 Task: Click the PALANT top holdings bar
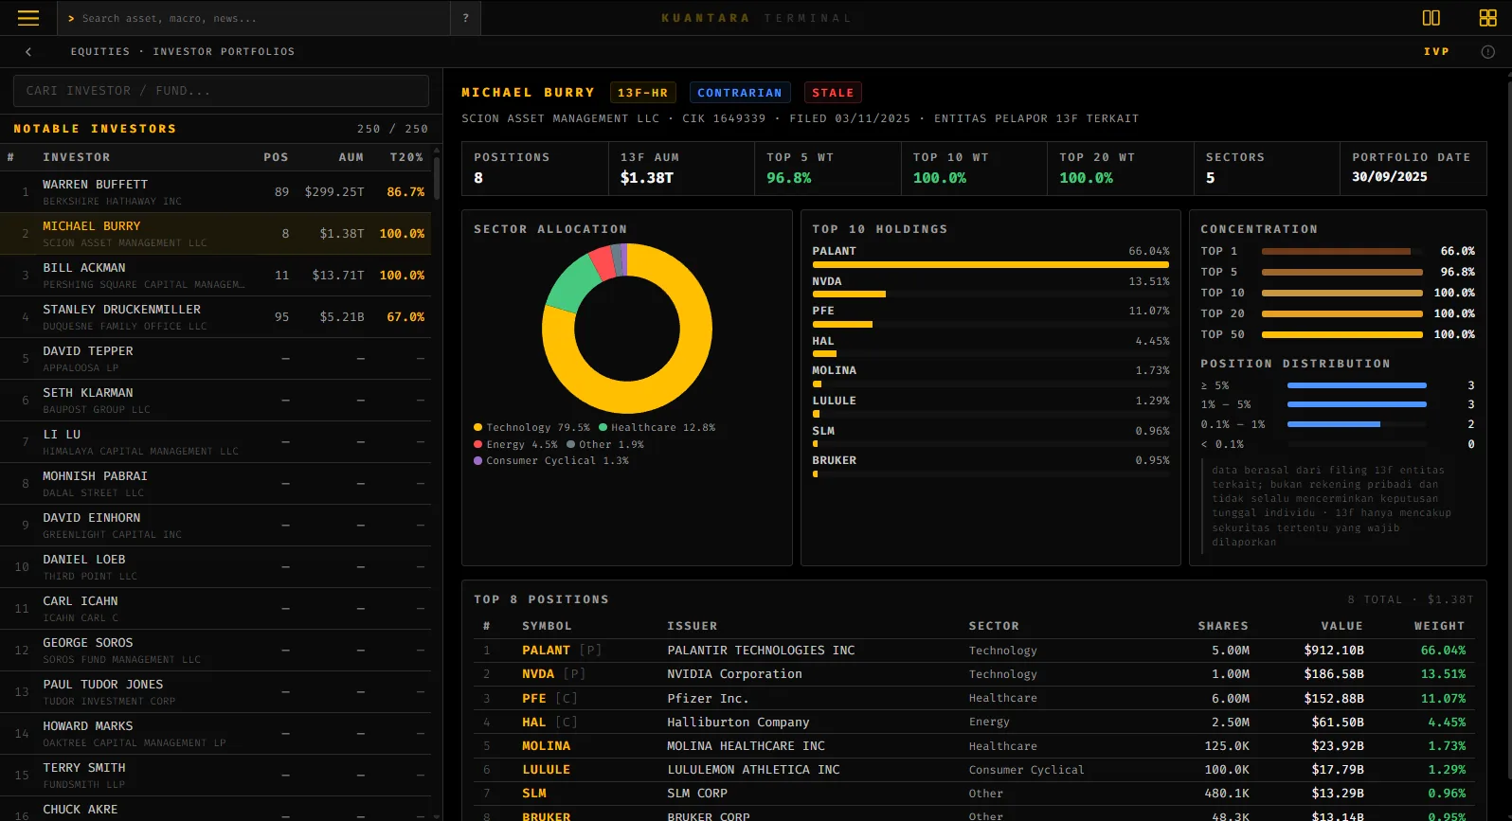pos(991,265)
